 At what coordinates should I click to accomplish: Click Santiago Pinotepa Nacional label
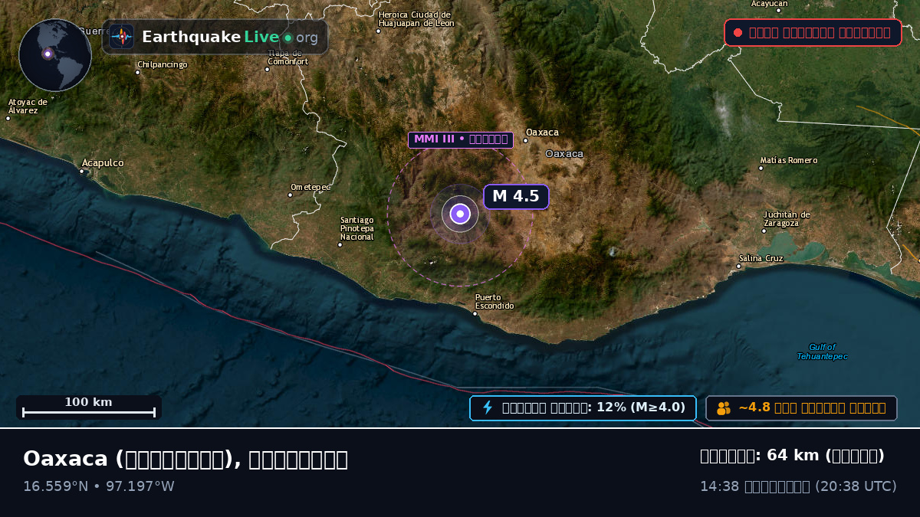point(357,228)
